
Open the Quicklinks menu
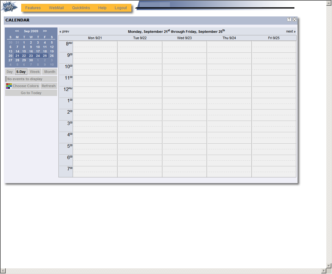tap(81, 8)
